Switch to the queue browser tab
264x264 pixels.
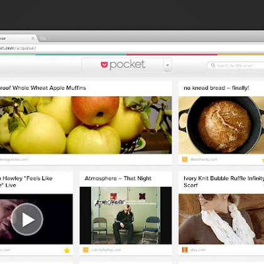click(x=18, y=38)
